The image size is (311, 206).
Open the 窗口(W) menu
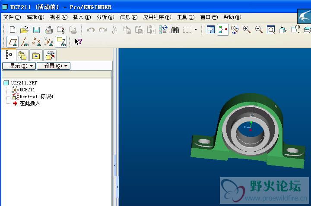coord(209,17)
